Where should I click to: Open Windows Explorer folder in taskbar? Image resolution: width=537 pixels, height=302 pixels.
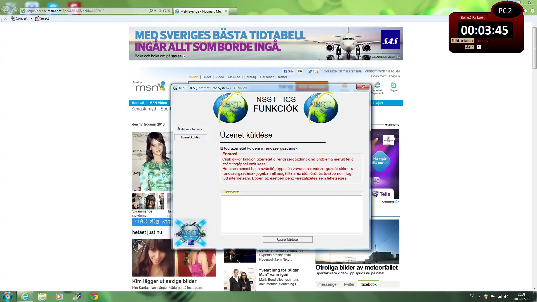pyautogui.click(x=42, y=296)
